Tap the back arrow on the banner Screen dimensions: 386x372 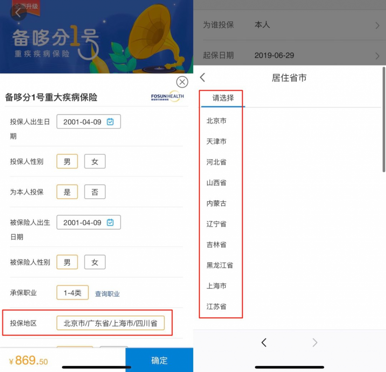(18, 12)
